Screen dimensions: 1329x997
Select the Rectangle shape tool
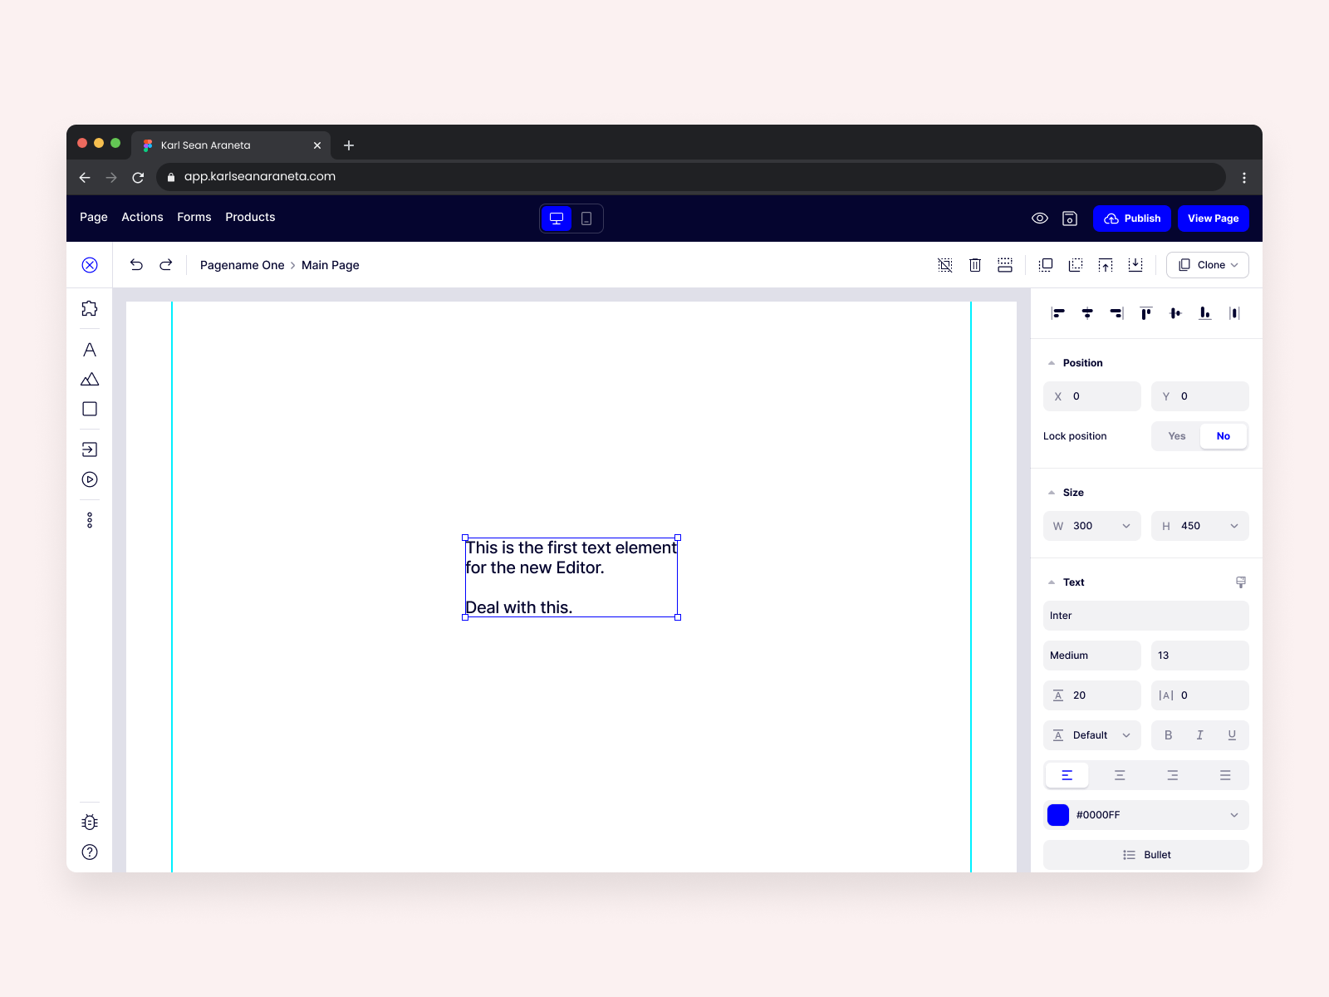click(90, 409)
